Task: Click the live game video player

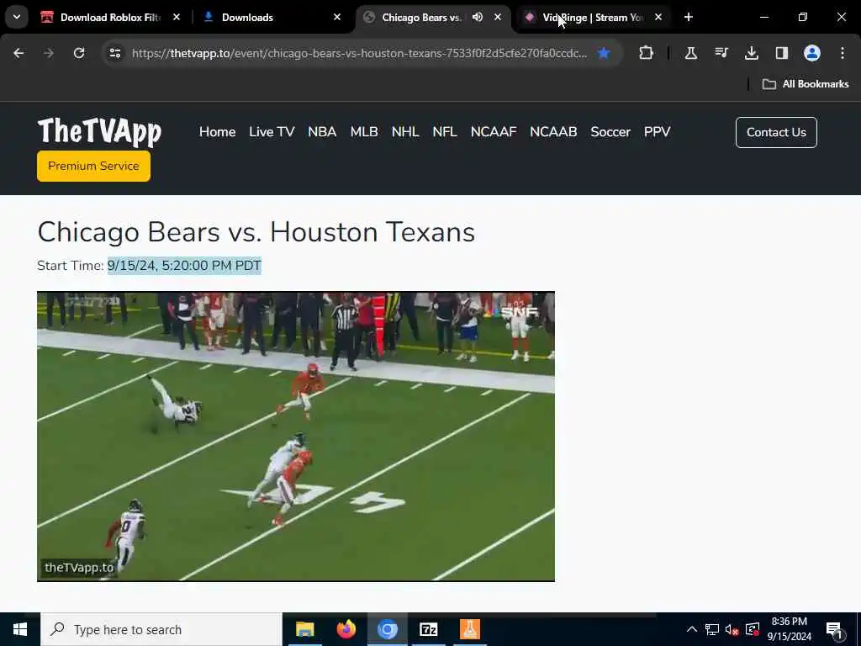Action: pos(296,437)
